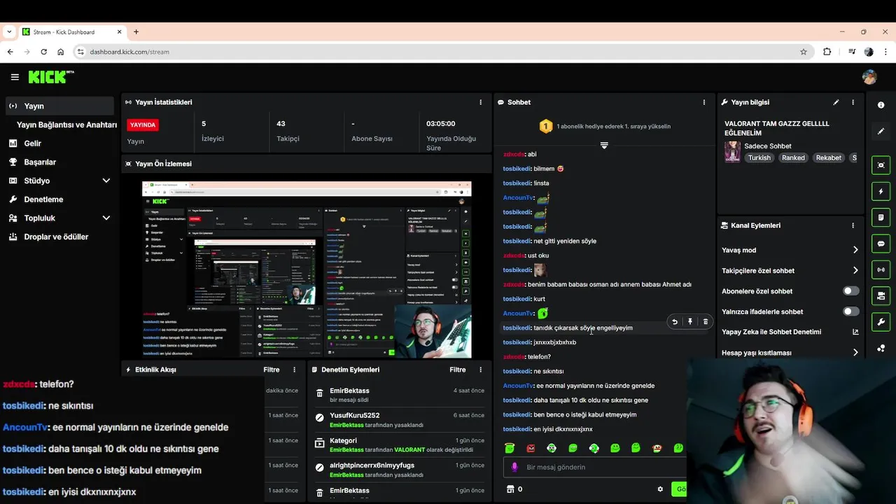
Task: Click the ban icon beside YusufKuru5252
Action: [320, 417]
